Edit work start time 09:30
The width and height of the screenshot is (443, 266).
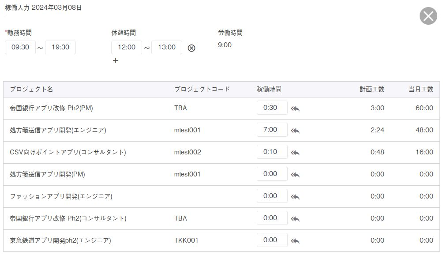coord(20,47)
